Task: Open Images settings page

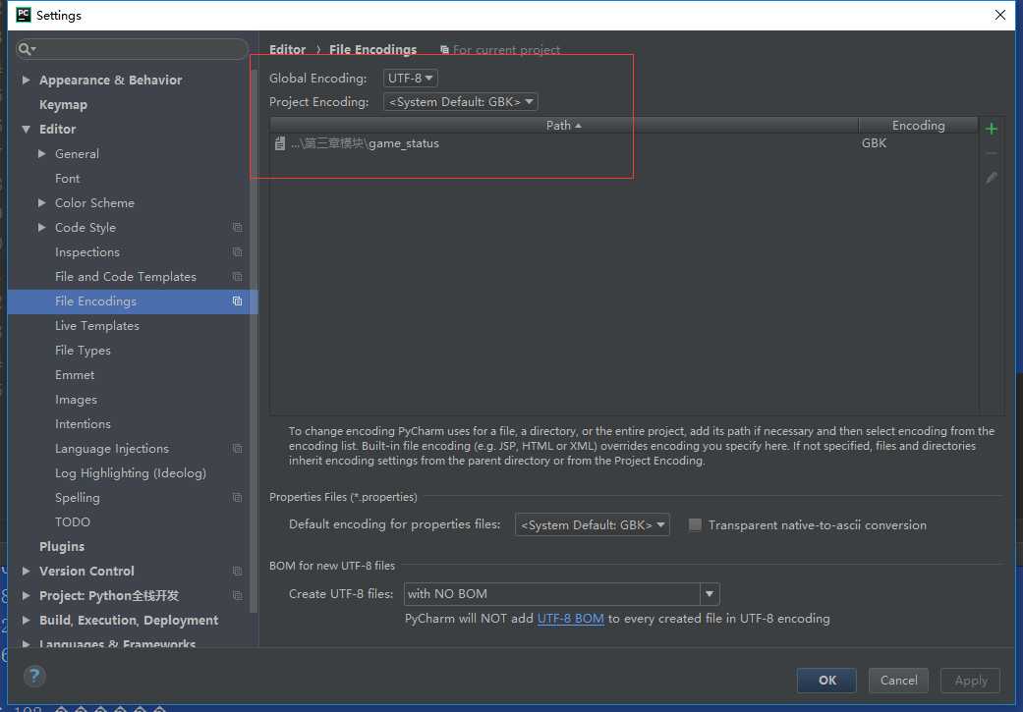Action: pos(76,400)
